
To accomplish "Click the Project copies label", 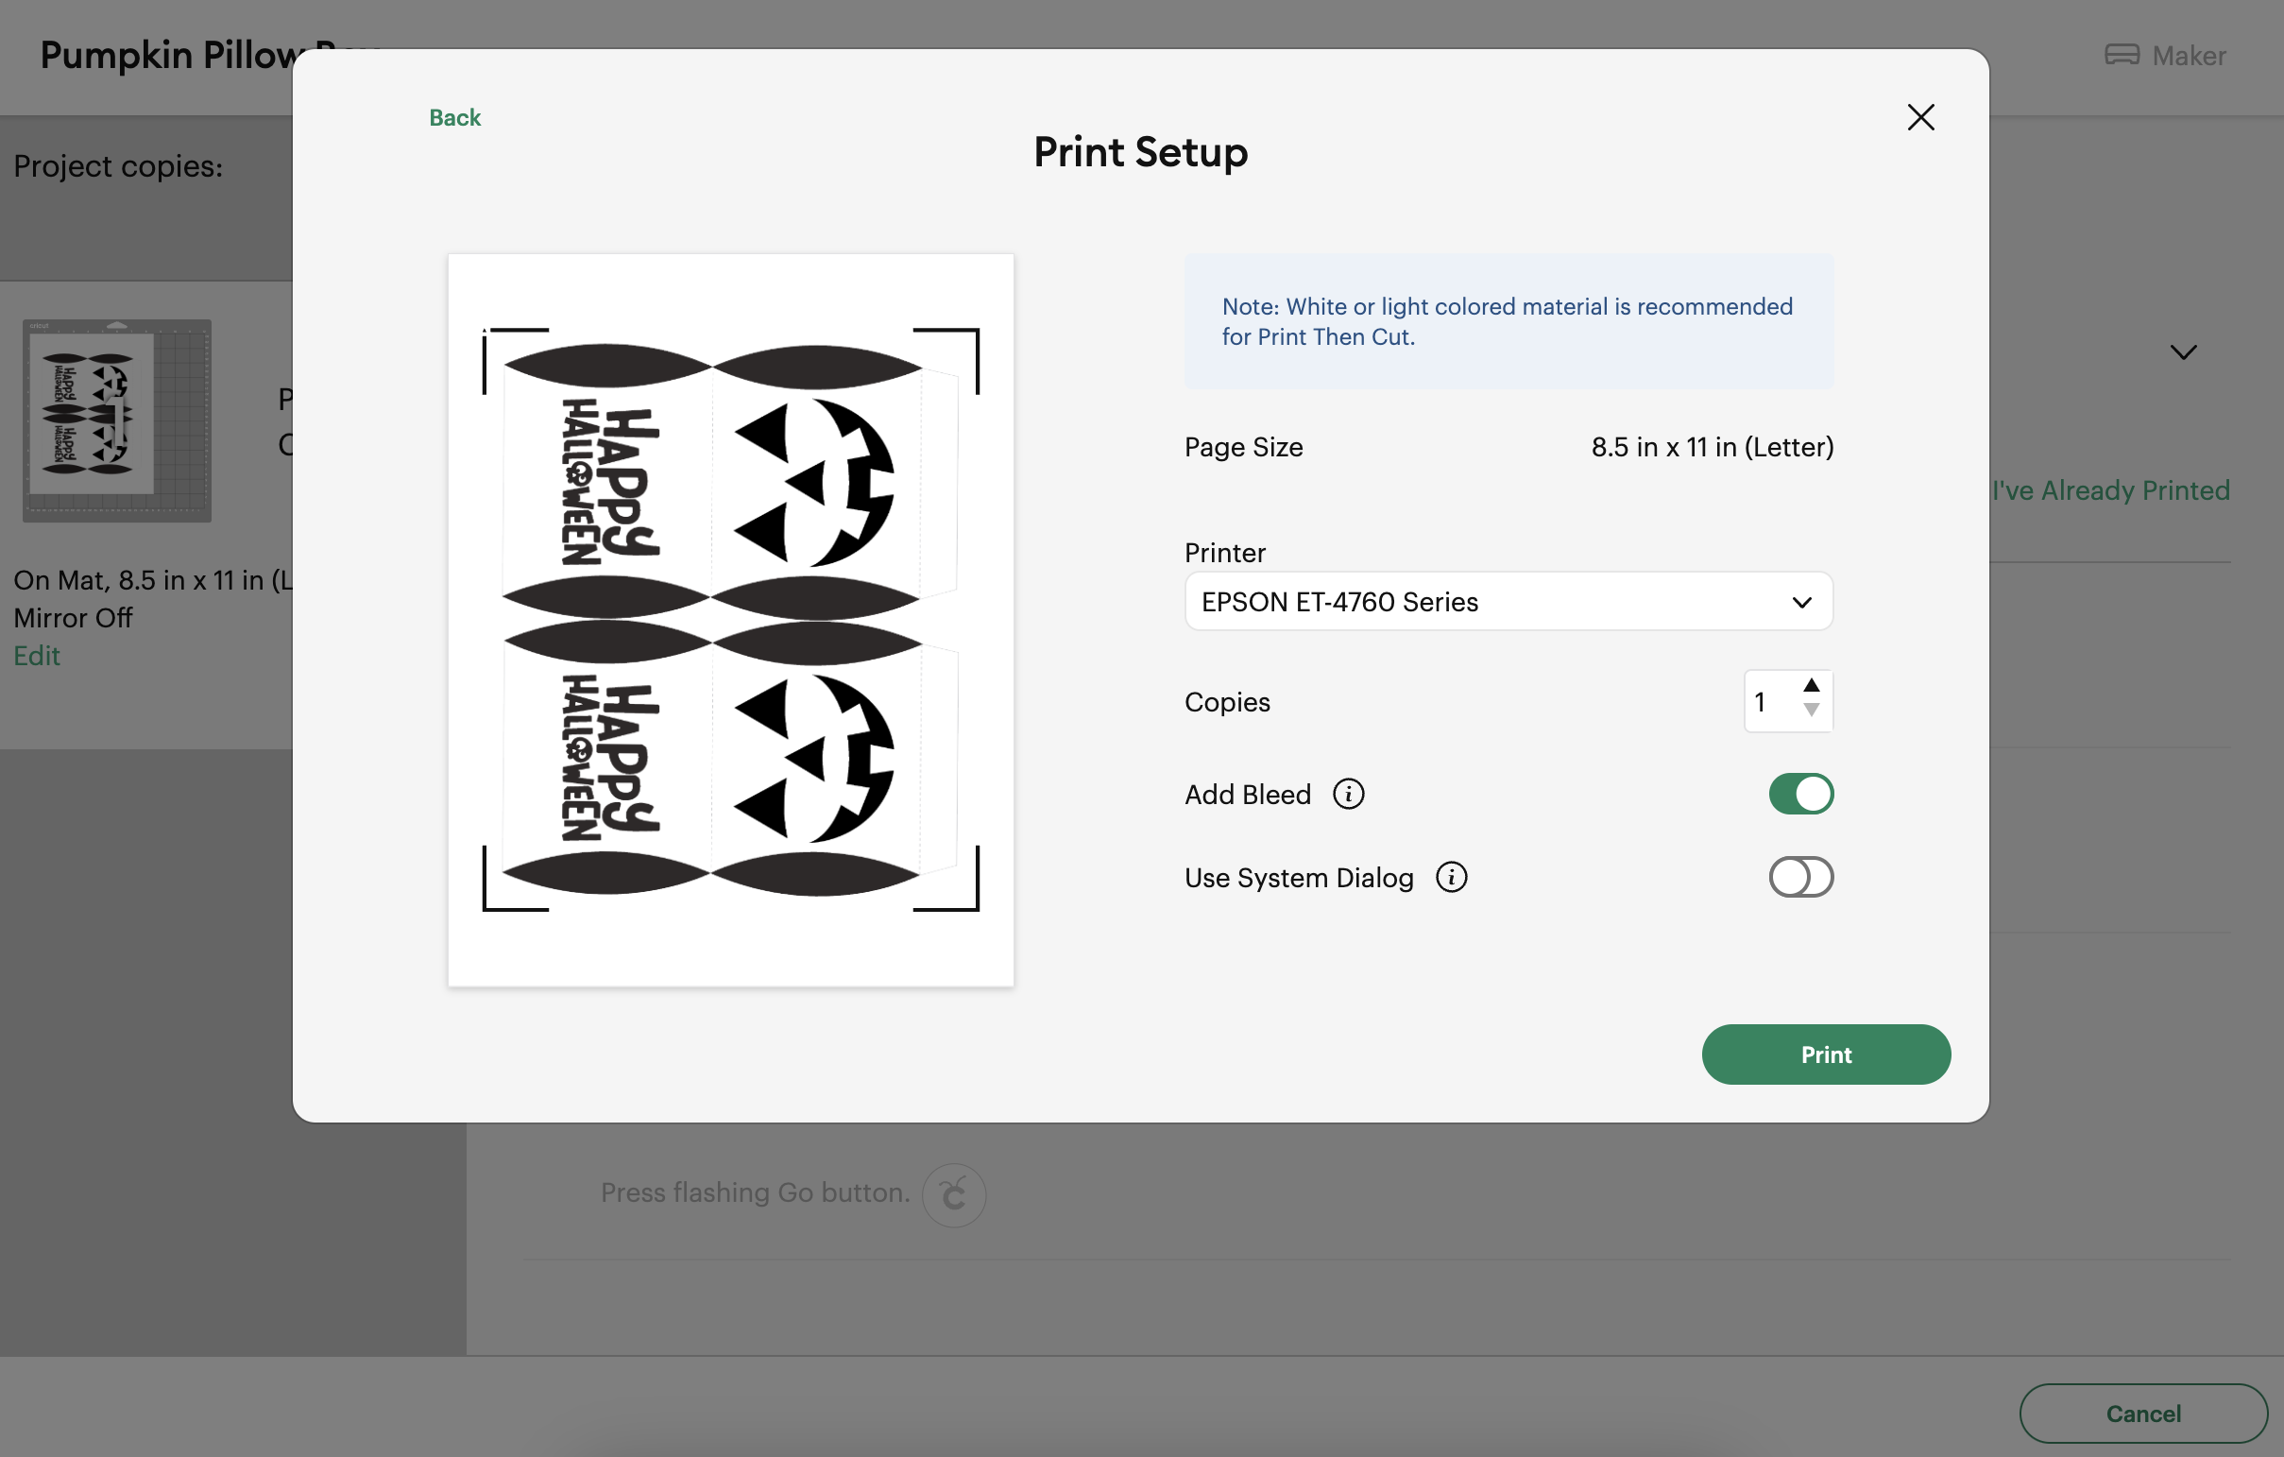I will 119,167.
